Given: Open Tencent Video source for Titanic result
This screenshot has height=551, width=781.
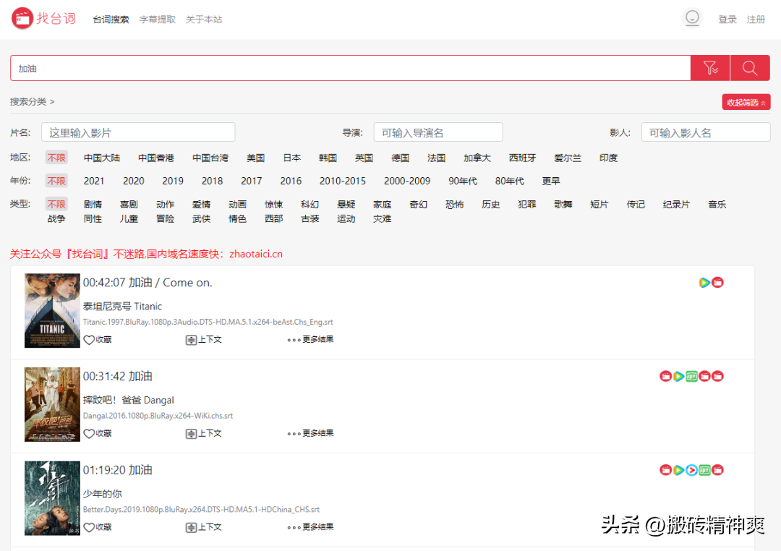Looking at the screenshot, I should tap(704, 283).
